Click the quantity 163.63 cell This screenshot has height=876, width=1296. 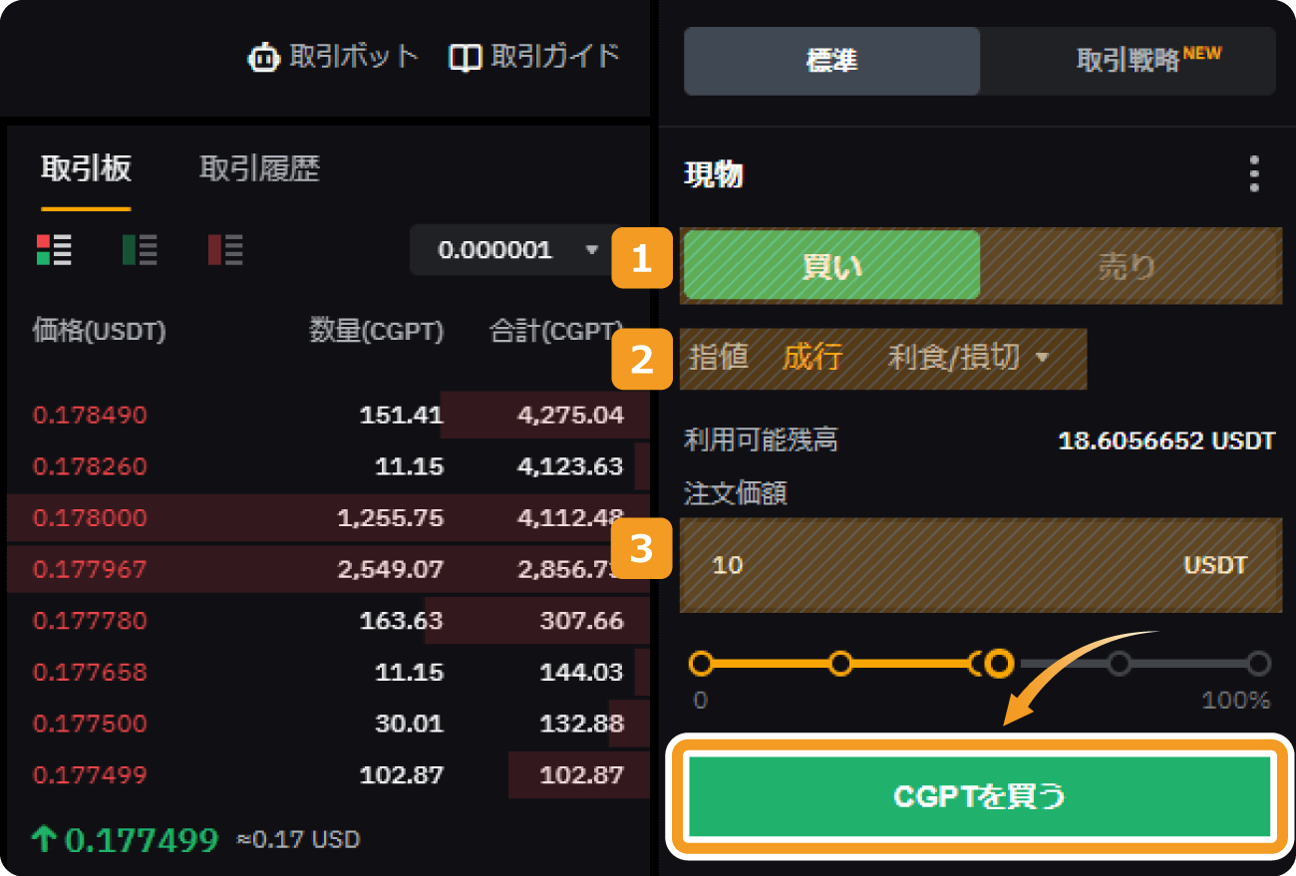coord(402,621)
